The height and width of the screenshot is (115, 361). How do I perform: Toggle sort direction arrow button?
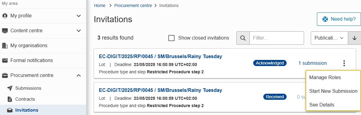(x=354, y=38)
